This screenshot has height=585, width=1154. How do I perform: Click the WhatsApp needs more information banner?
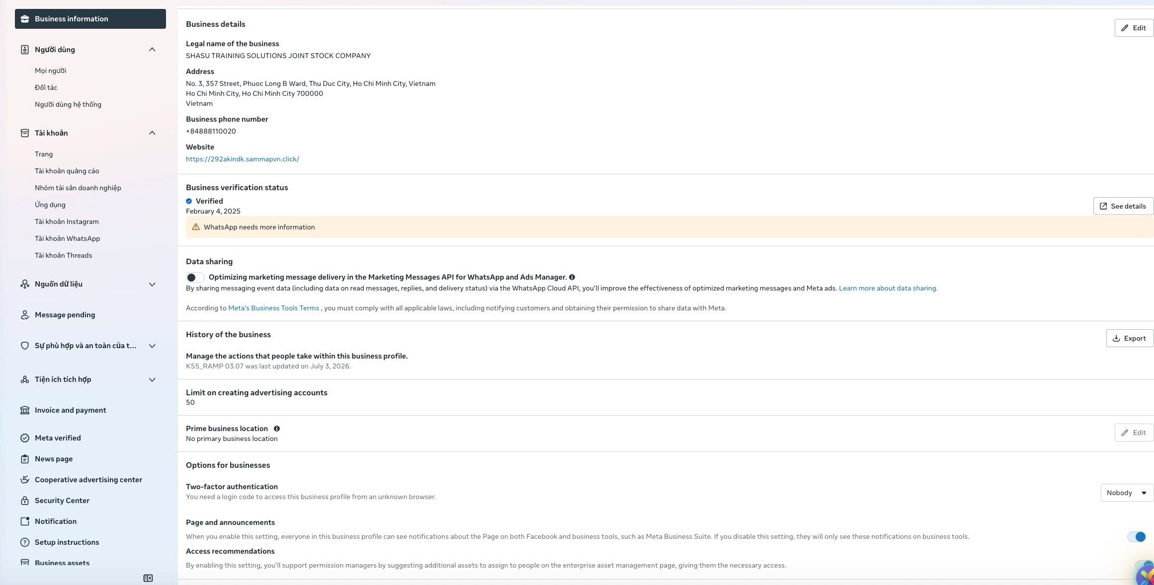669,227
